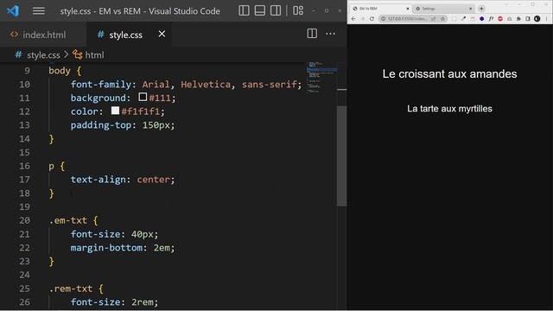Viewport: 553px width, 311px height.
Task: Toggle the primary side bar layout icon
Action: click(244, 10)
